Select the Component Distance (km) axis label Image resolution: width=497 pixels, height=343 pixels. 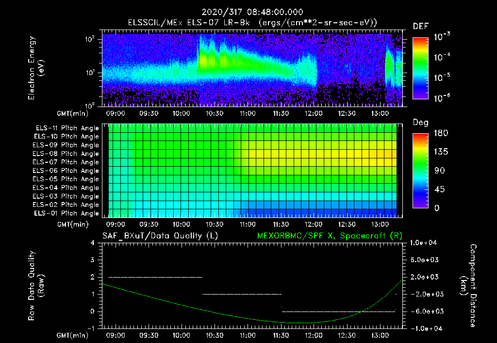(x=468, y=286)
